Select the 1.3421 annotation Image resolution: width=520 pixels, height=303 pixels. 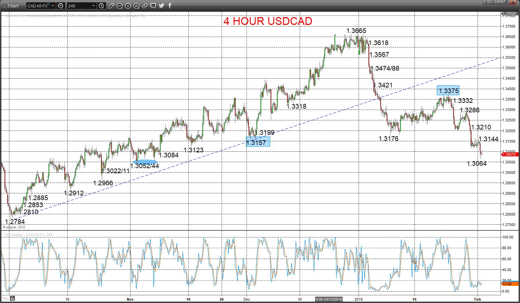coord(383,85)
